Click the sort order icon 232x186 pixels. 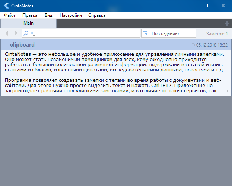point(146,33)
